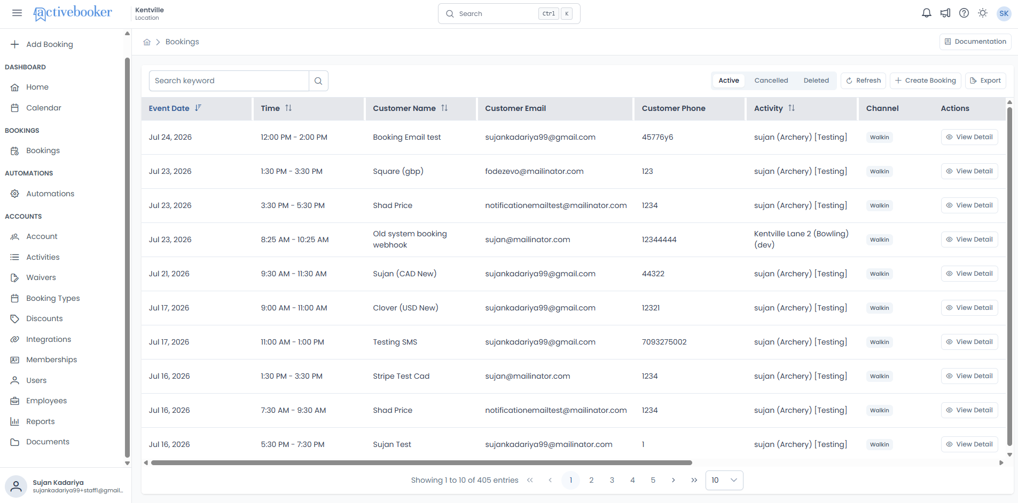Image resolution: width=1018 pixels, height=503 pixels.
Task: Click the Refresh button
Action: tap(863, 81)
